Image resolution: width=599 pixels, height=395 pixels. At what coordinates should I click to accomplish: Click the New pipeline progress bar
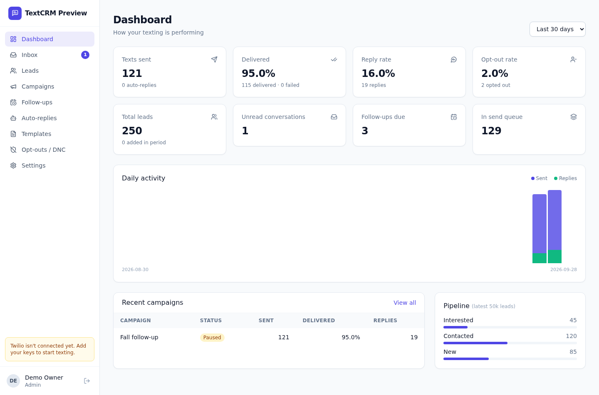pos(510,359)
